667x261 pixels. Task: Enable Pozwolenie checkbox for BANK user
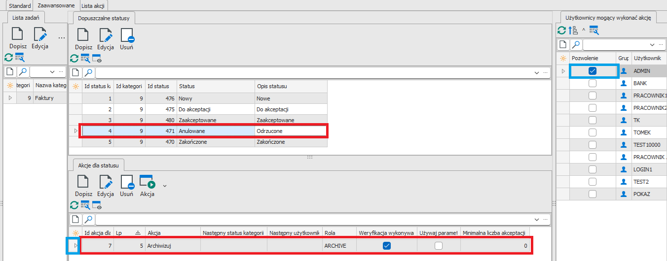(x=593, y=83)
